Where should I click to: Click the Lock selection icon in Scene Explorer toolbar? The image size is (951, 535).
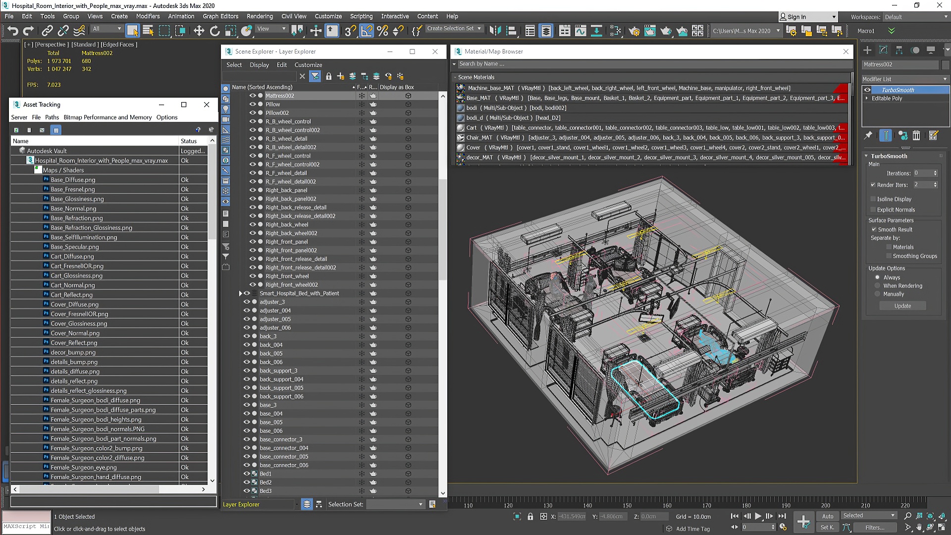coord(328,76)
